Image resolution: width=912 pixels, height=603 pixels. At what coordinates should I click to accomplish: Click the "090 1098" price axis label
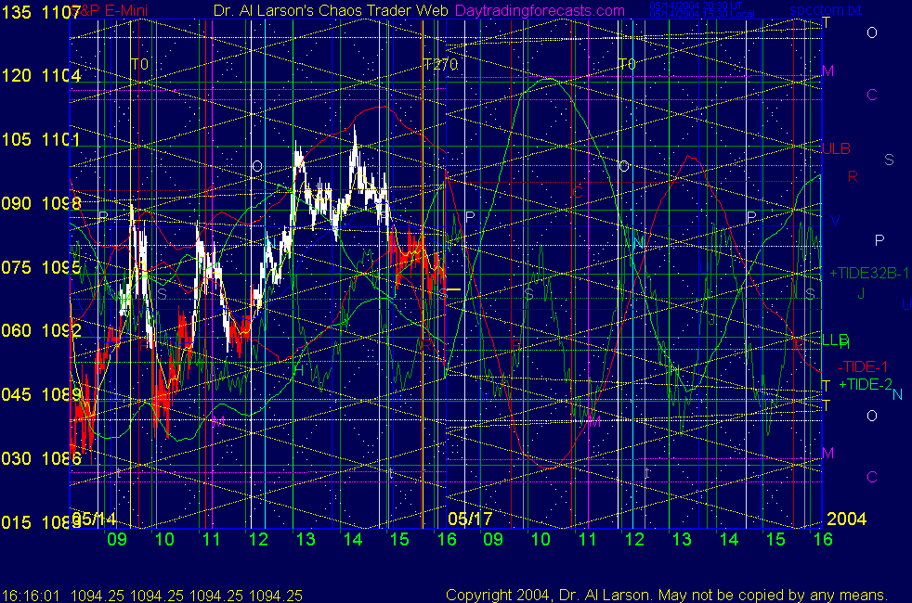[41, 203]
